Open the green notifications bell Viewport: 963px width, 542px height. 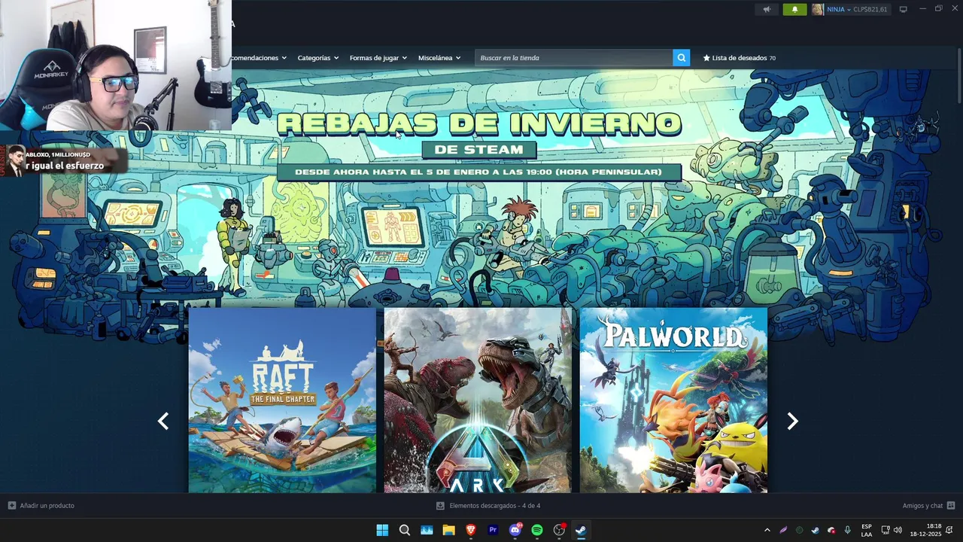tap(794, 9)
